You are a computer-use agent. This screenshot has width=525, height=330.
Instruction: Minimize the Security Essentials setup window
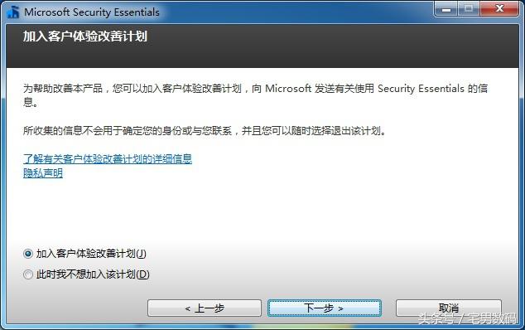[446, 9]
